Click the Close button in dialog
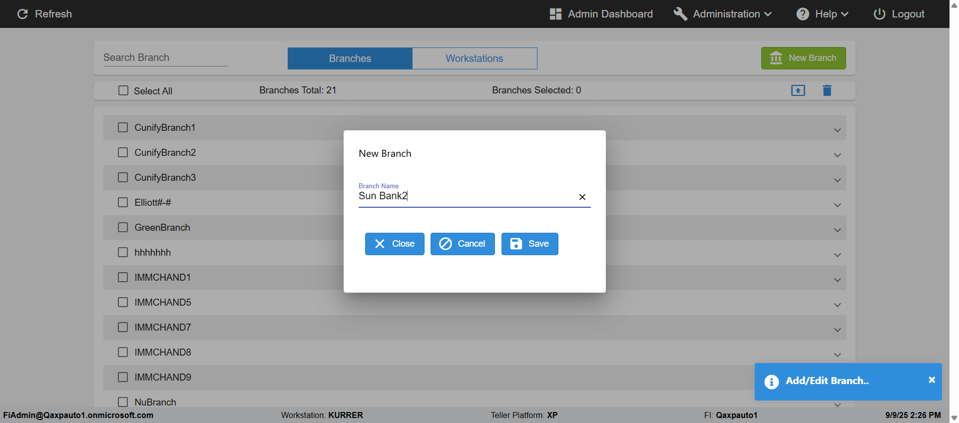The width and height of the screenshot is (959, 423). point(395,244)
